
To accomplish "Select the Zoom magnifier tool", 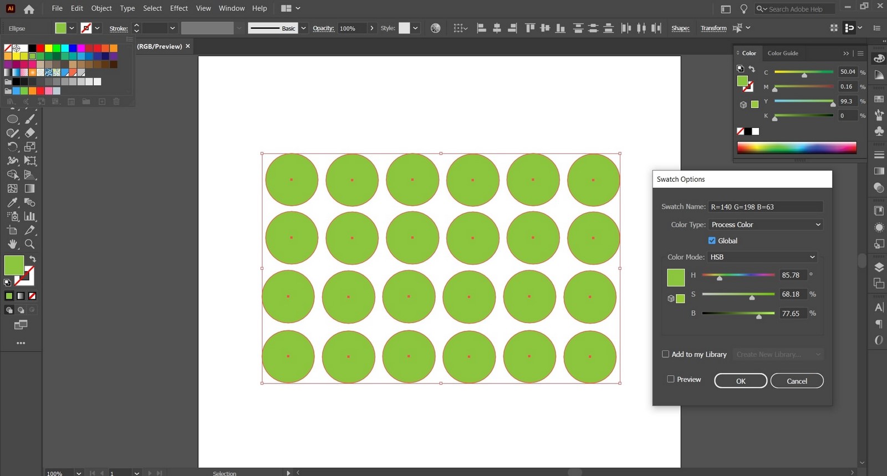I will [30, 244].
